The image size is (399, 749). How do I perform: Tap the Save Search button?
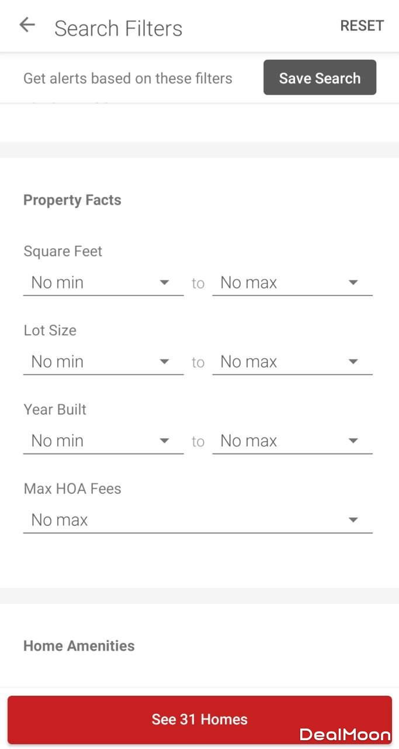click(x=320, y=78)
